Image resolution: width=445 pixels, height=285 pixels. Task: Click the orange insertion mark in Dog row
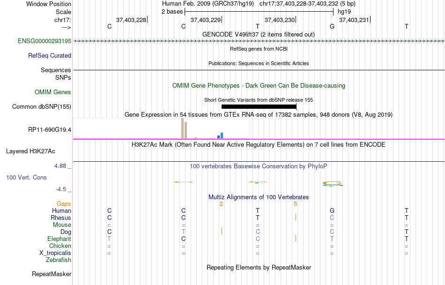click(222, 231)
